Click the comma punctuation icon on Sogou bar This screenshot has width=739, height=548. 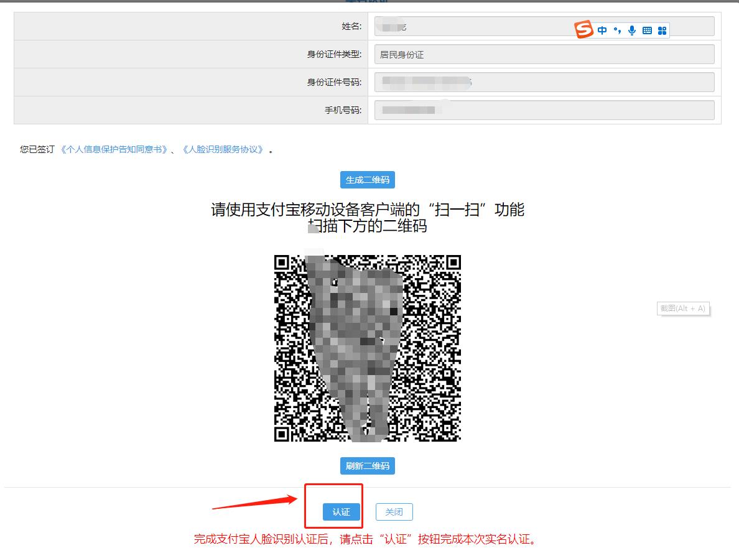pyautogui.click(x=618, y=29)
